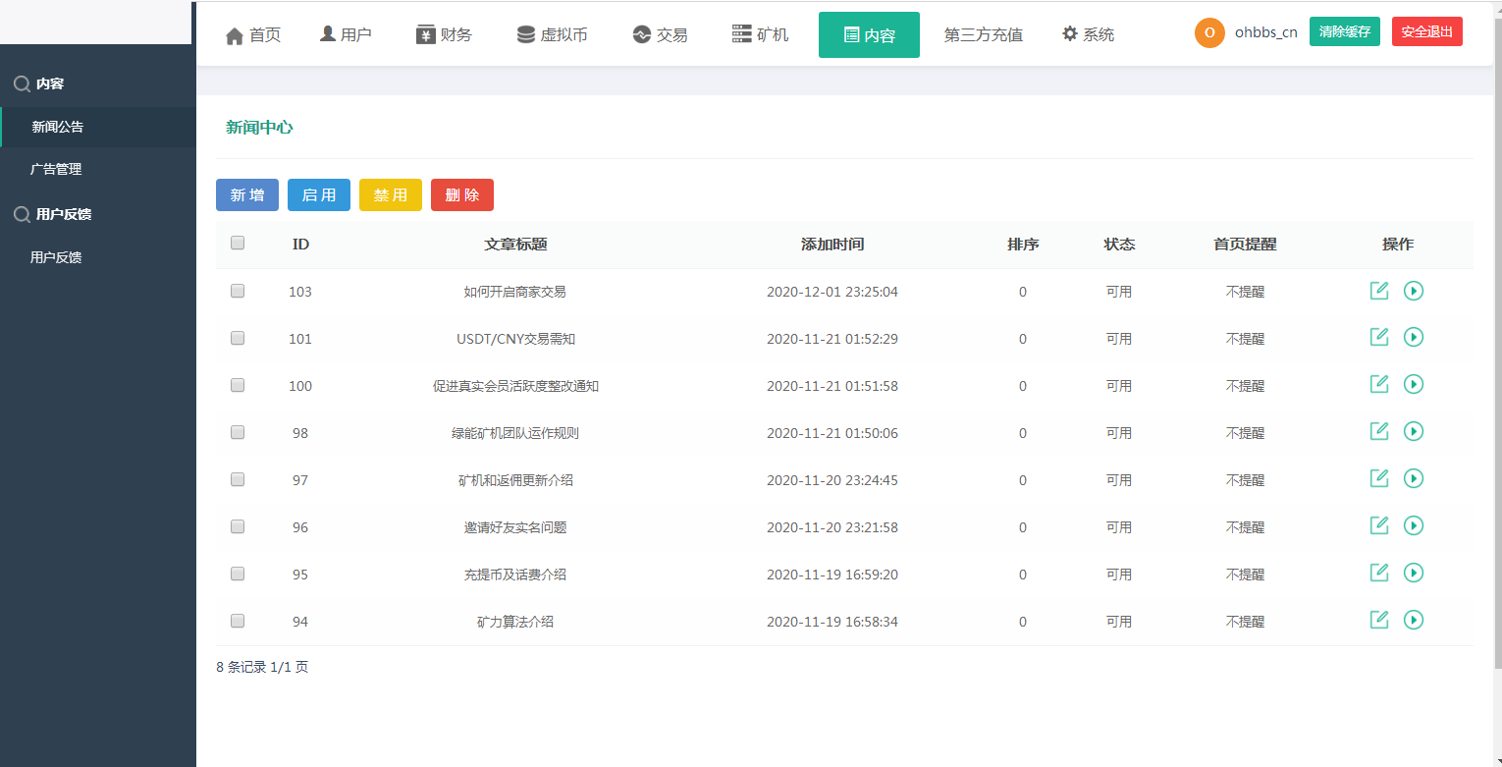Check the checkbox next to 充提币及话费介绍

point(237,574)
